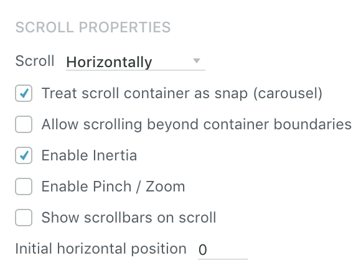Click 'Allow scrolling beyond container boundaries' text
This screenshot has width=361, height=276.
coord(197,125)
